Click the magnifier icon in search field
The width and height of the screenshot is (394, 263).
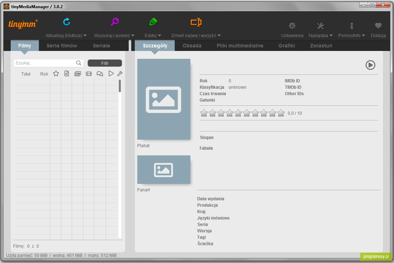79,63
